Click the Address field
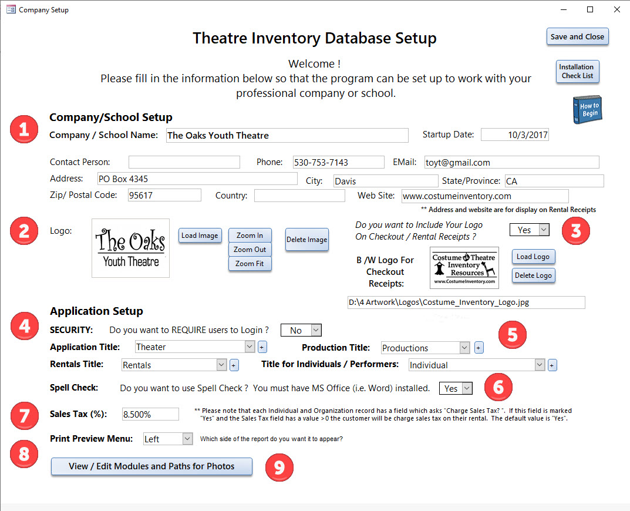The height and width of the screenshot is (511, 630). pos(197,179)
